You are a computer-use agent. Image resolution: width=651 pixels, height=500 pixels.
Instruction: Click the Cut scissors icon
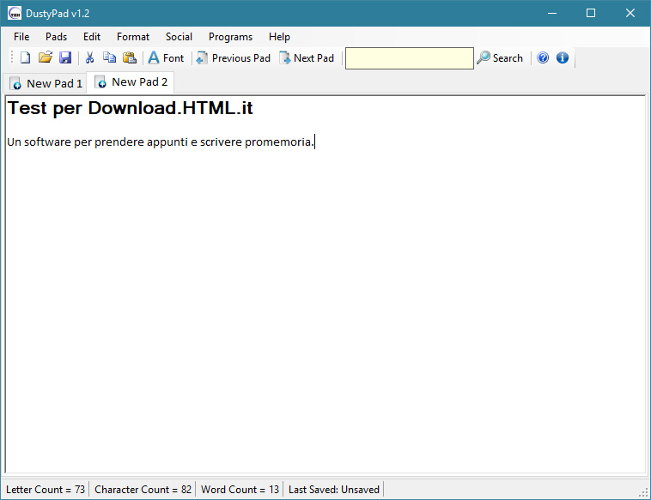tap(89, 58)
